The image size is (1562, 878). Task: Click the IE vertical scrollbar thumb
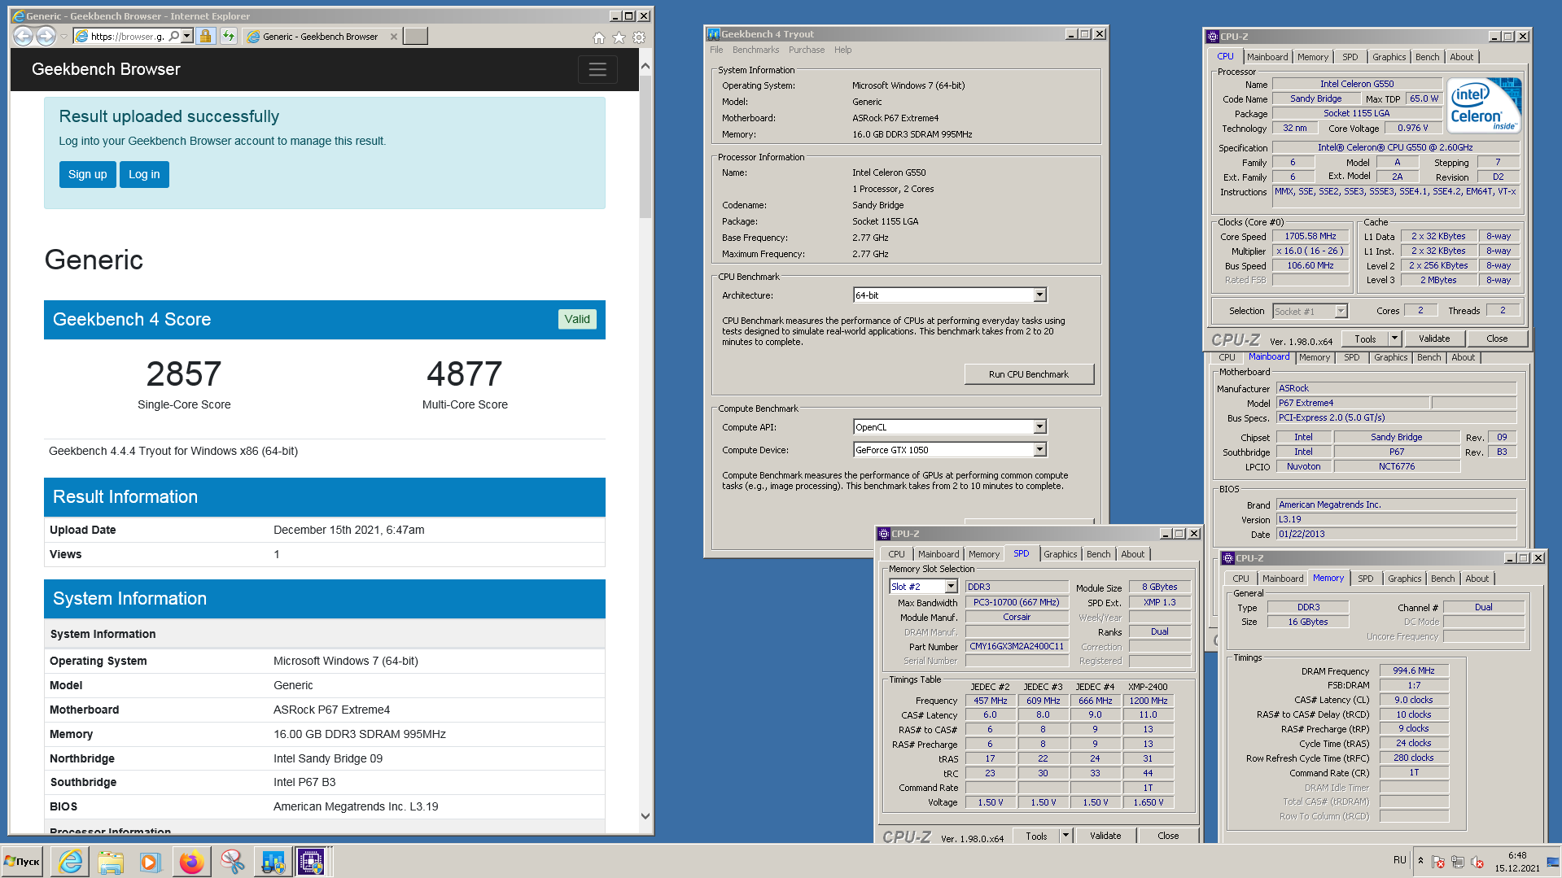[x=645, y=146]
